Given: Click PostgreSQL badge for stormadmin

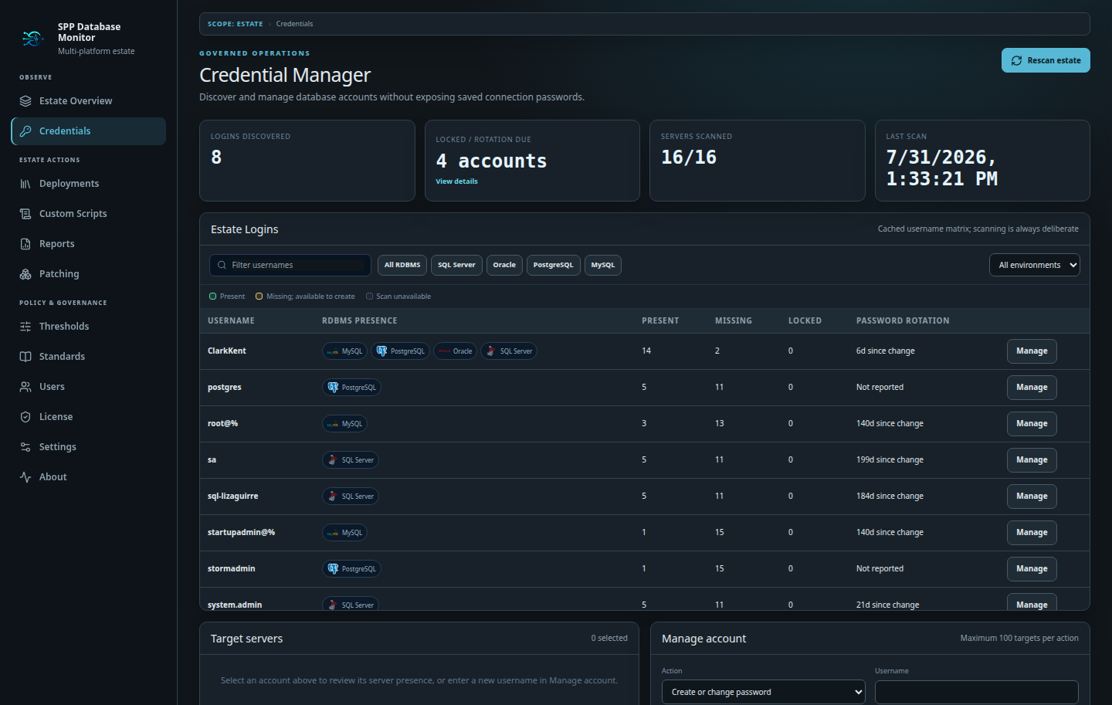Looking at the screenshot, I should (351, 569).
